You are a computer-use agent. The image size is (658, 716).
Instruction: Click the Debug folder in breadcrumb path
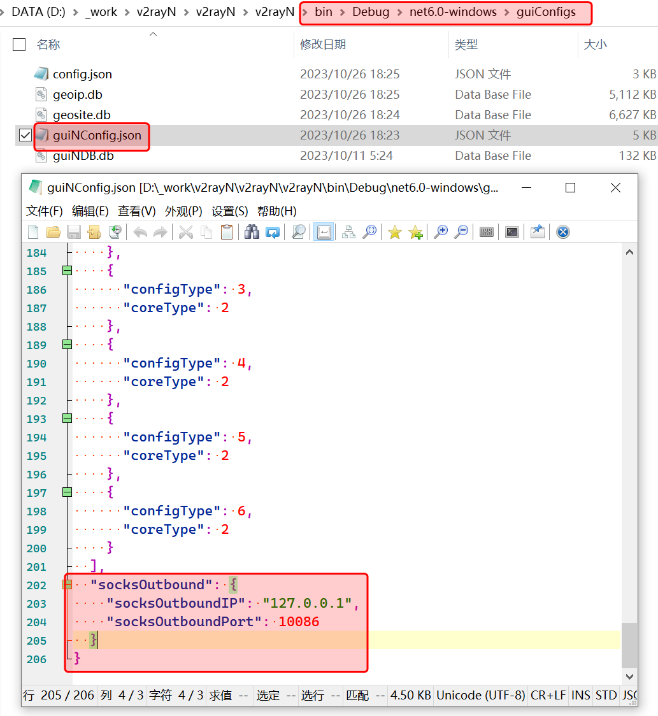(x=371, y=12)
